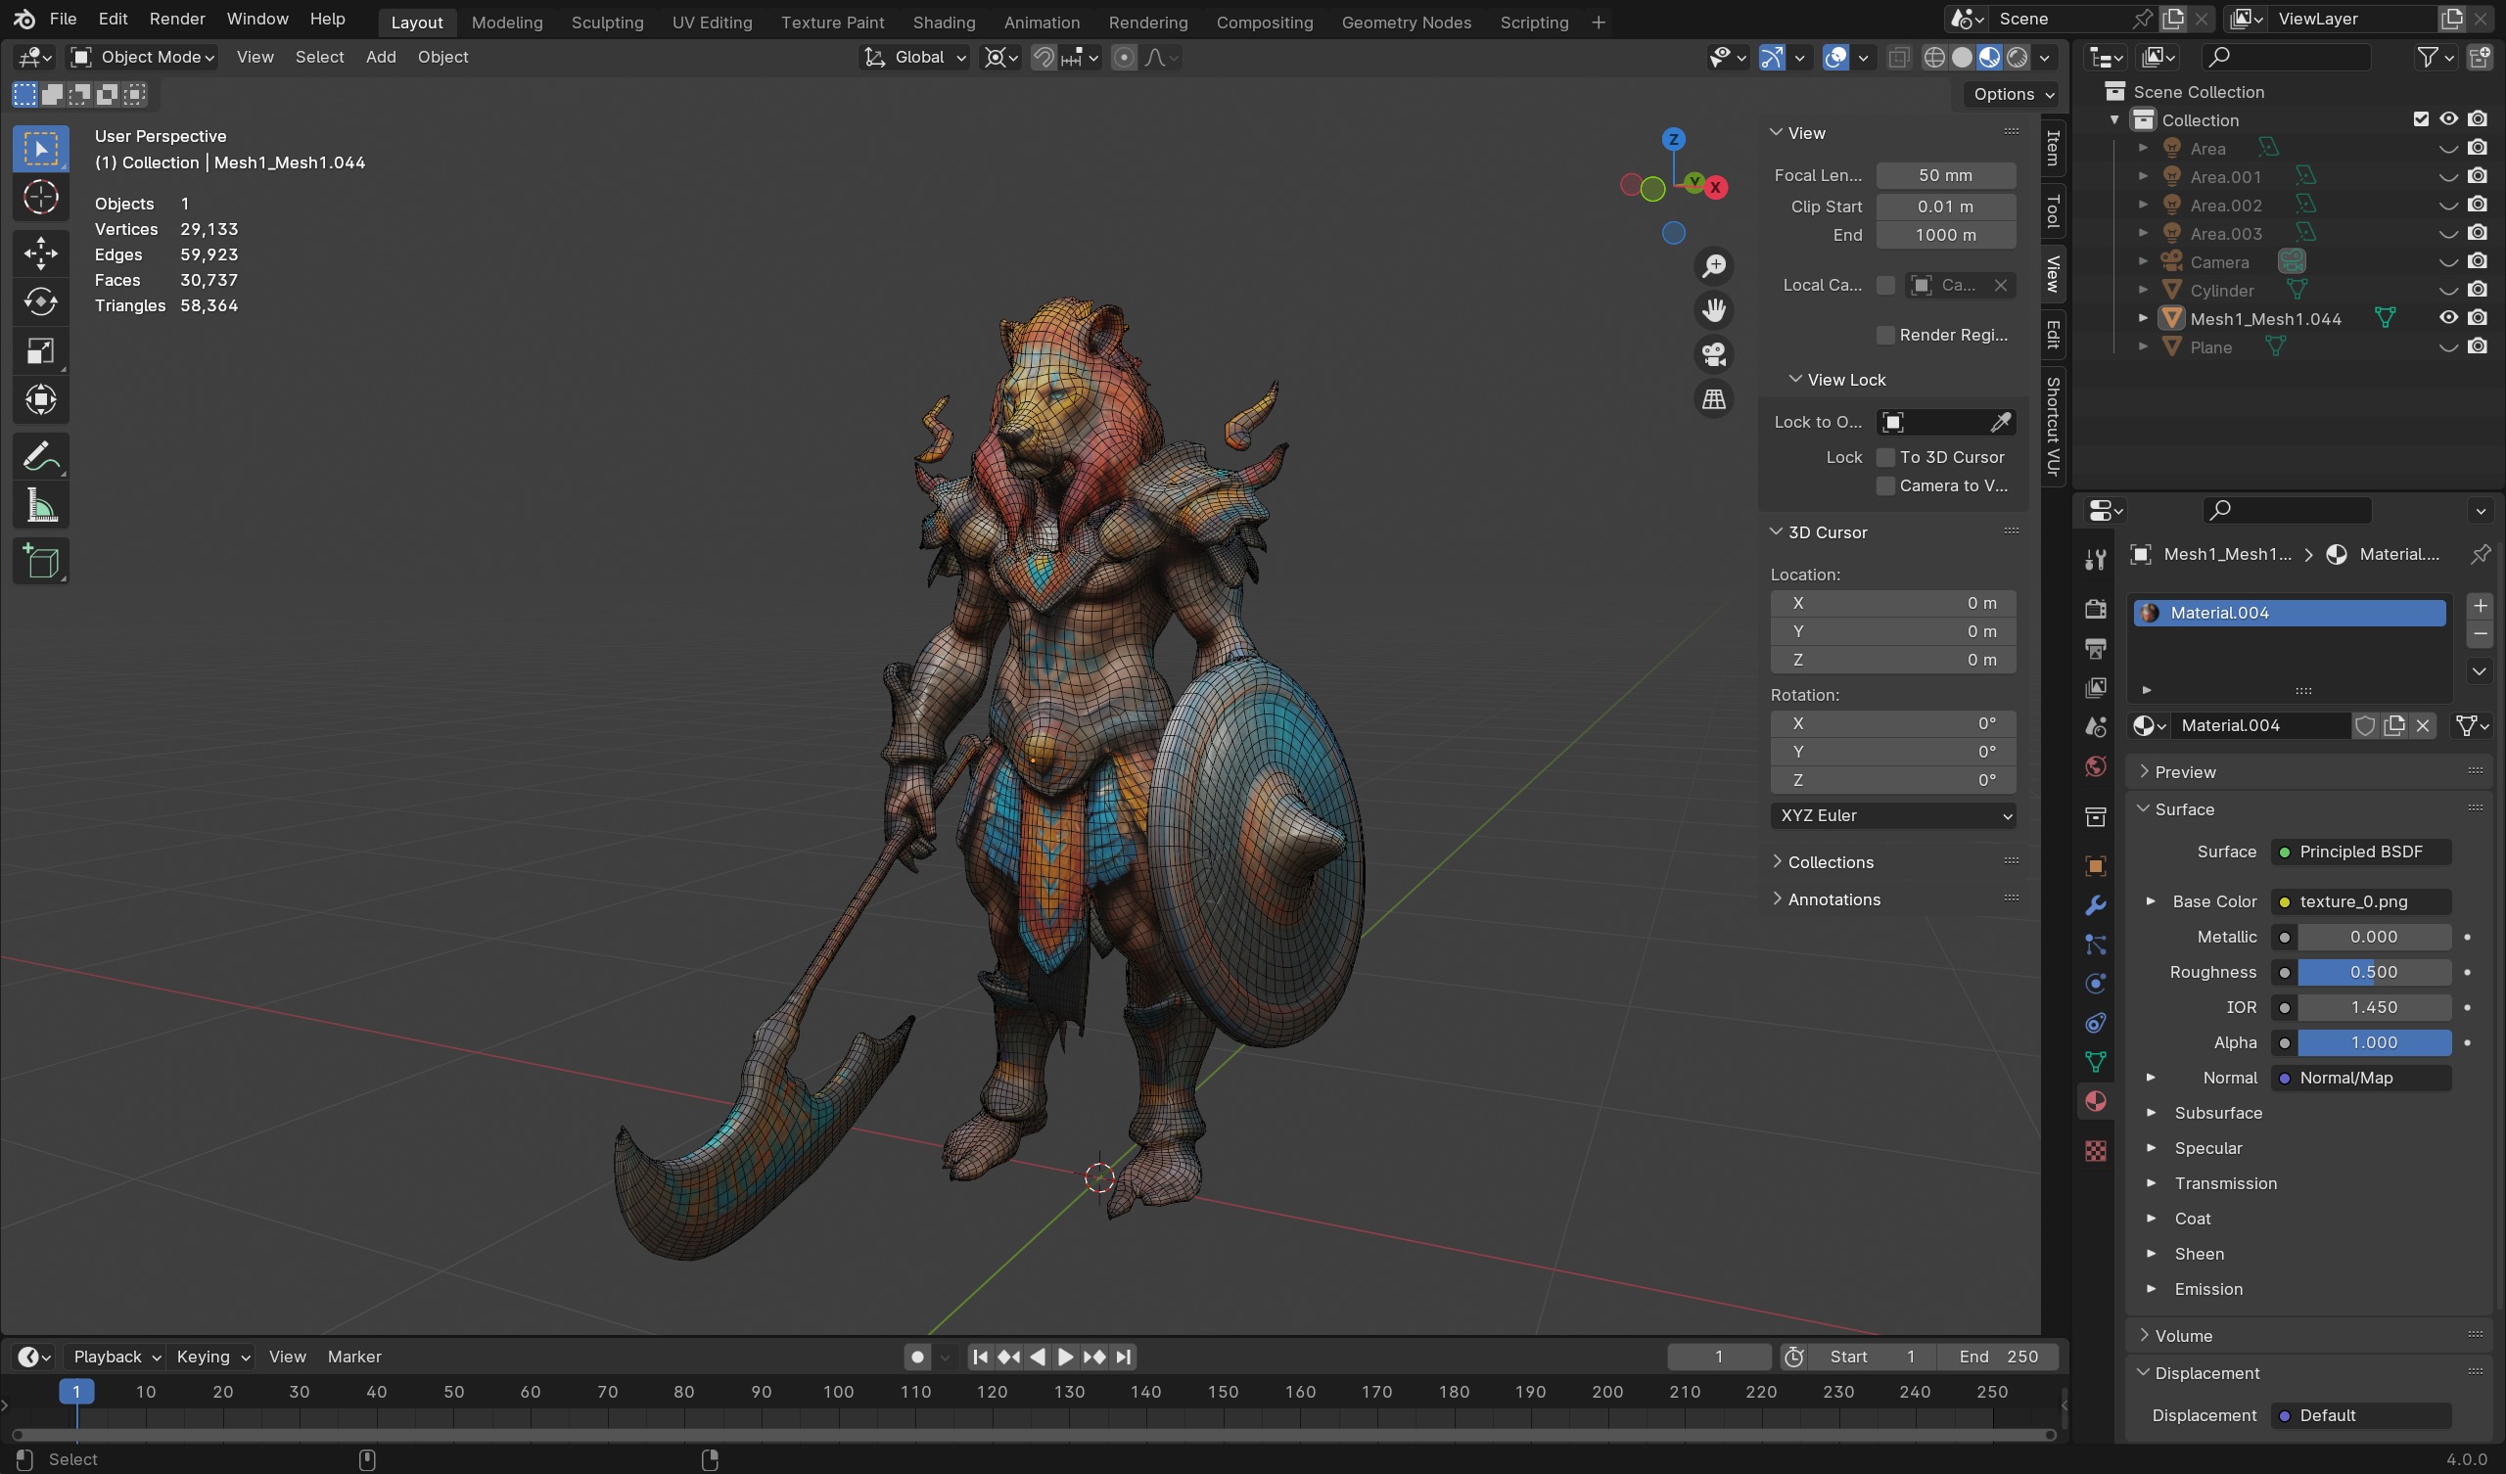2506x1474 pixels.
Task: Open the Texture properties tab
Action: 2095,1151
